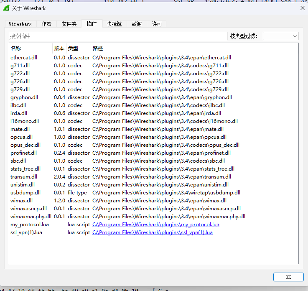Confirm with the OK button

[288, 277]
